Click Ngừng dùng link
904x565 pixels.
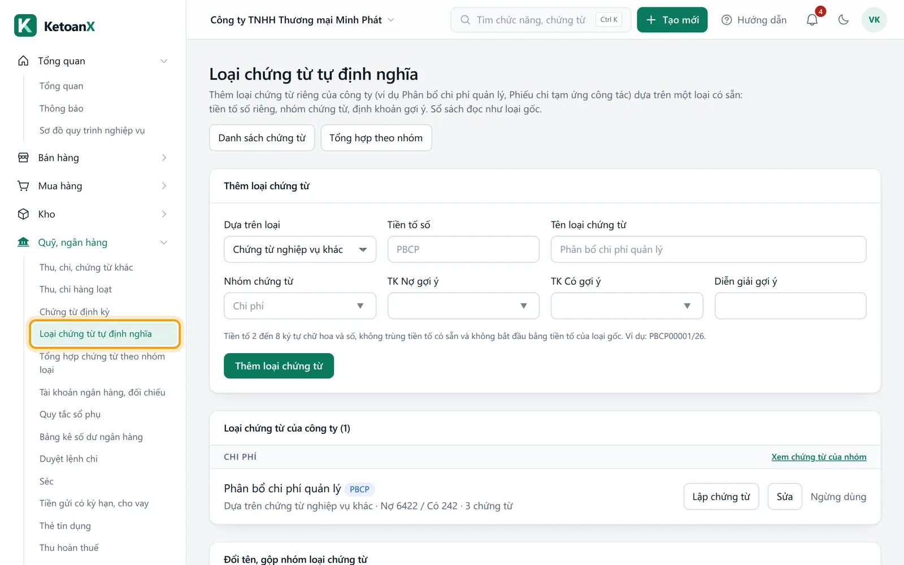pos(838,497)
